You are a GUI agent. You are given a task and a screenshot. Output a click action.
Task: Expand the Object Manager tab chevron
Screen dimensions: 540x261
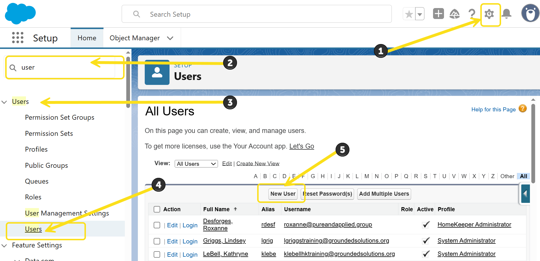click(x=170, y=38)
